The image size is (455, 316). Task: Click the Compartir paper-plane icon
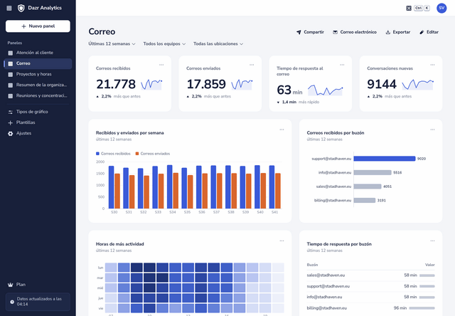pyautogui.click(x=299, y=32)
